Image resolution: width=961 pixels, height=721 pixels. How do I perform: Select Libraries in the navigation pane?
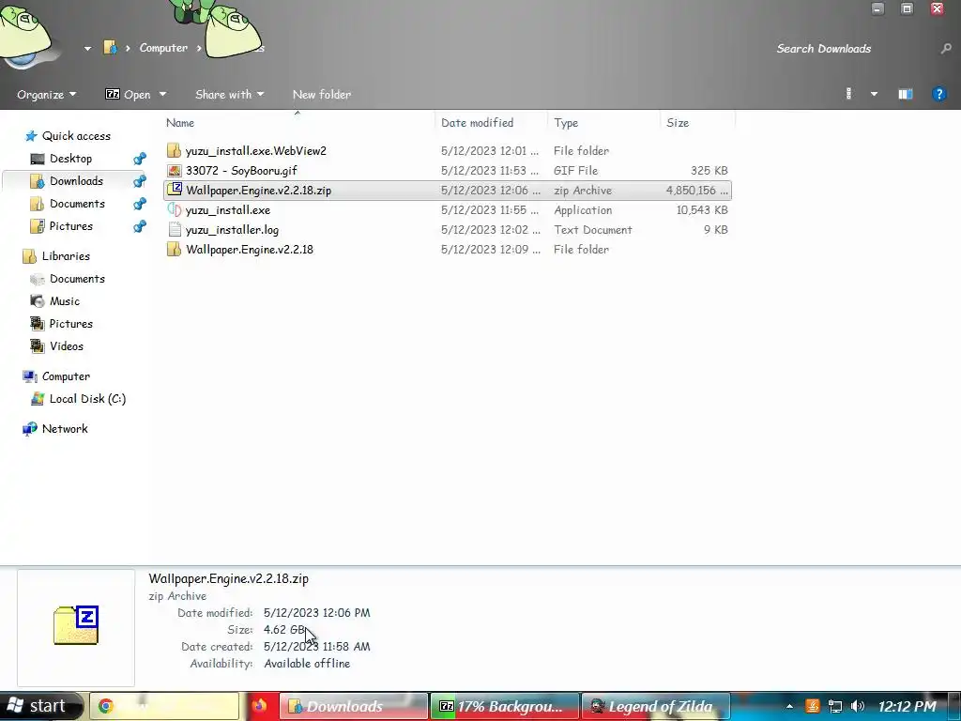(66, 256)
